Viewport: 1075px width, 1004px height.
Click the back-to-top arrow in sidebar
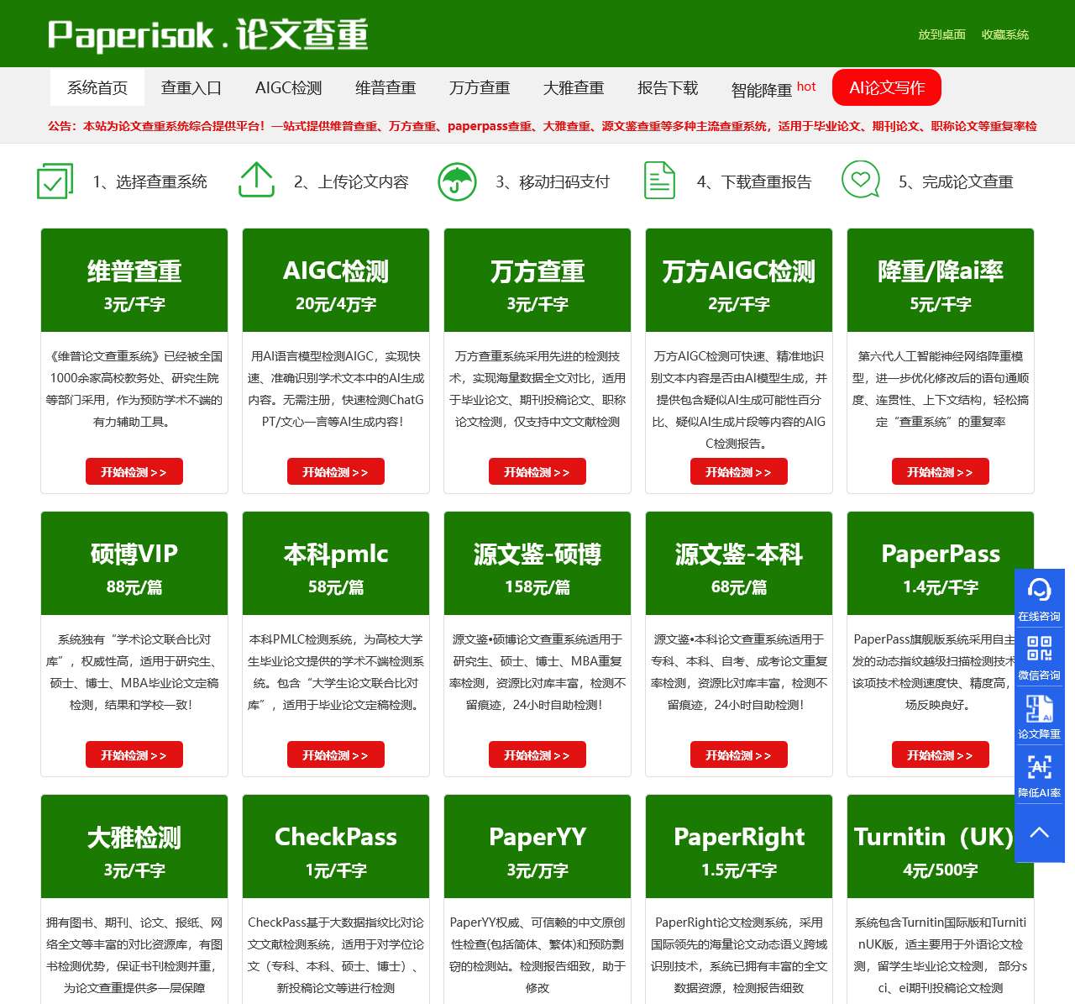pyautogui.click(x=1040, y=833)
